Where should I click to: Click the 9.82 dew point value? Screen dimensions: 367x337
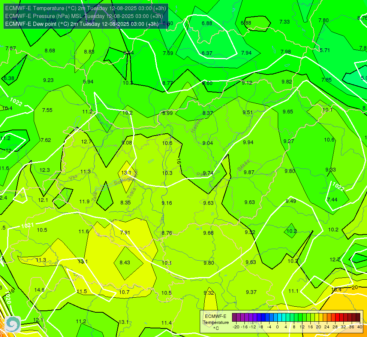tap(287, 82)
